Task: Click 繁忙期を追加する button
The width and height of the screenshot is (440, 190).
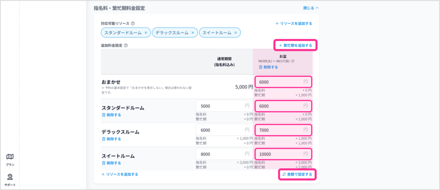Action: tap(295, 45)
